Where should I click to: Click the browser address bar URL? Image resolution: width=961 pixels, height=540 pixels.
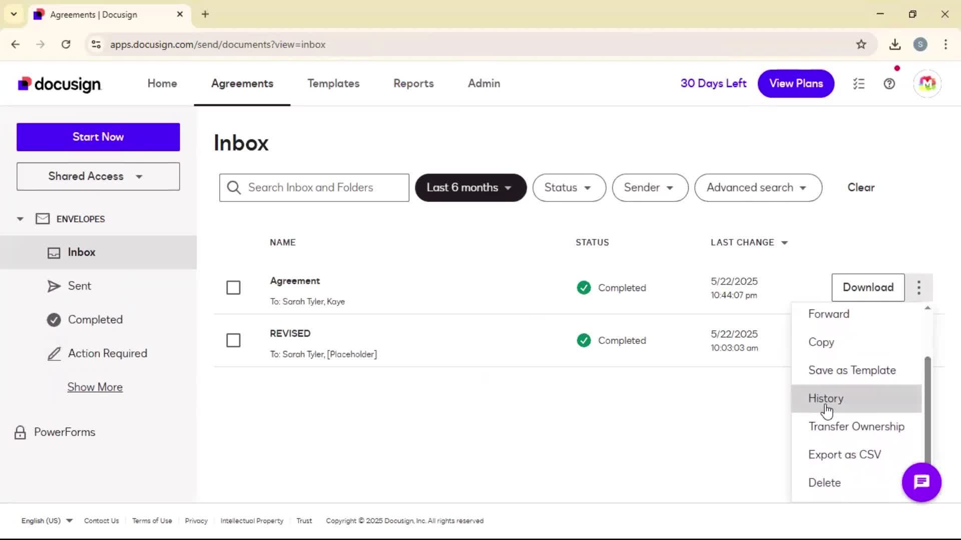[218, 44]
